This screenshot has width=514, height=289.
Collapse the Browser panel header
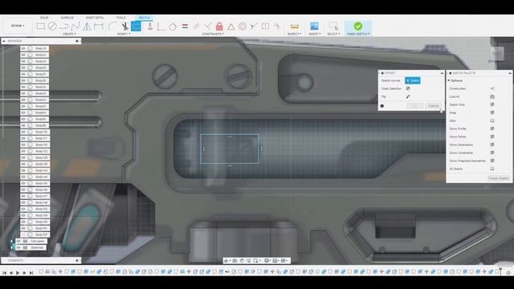click(x=4, y=41)
